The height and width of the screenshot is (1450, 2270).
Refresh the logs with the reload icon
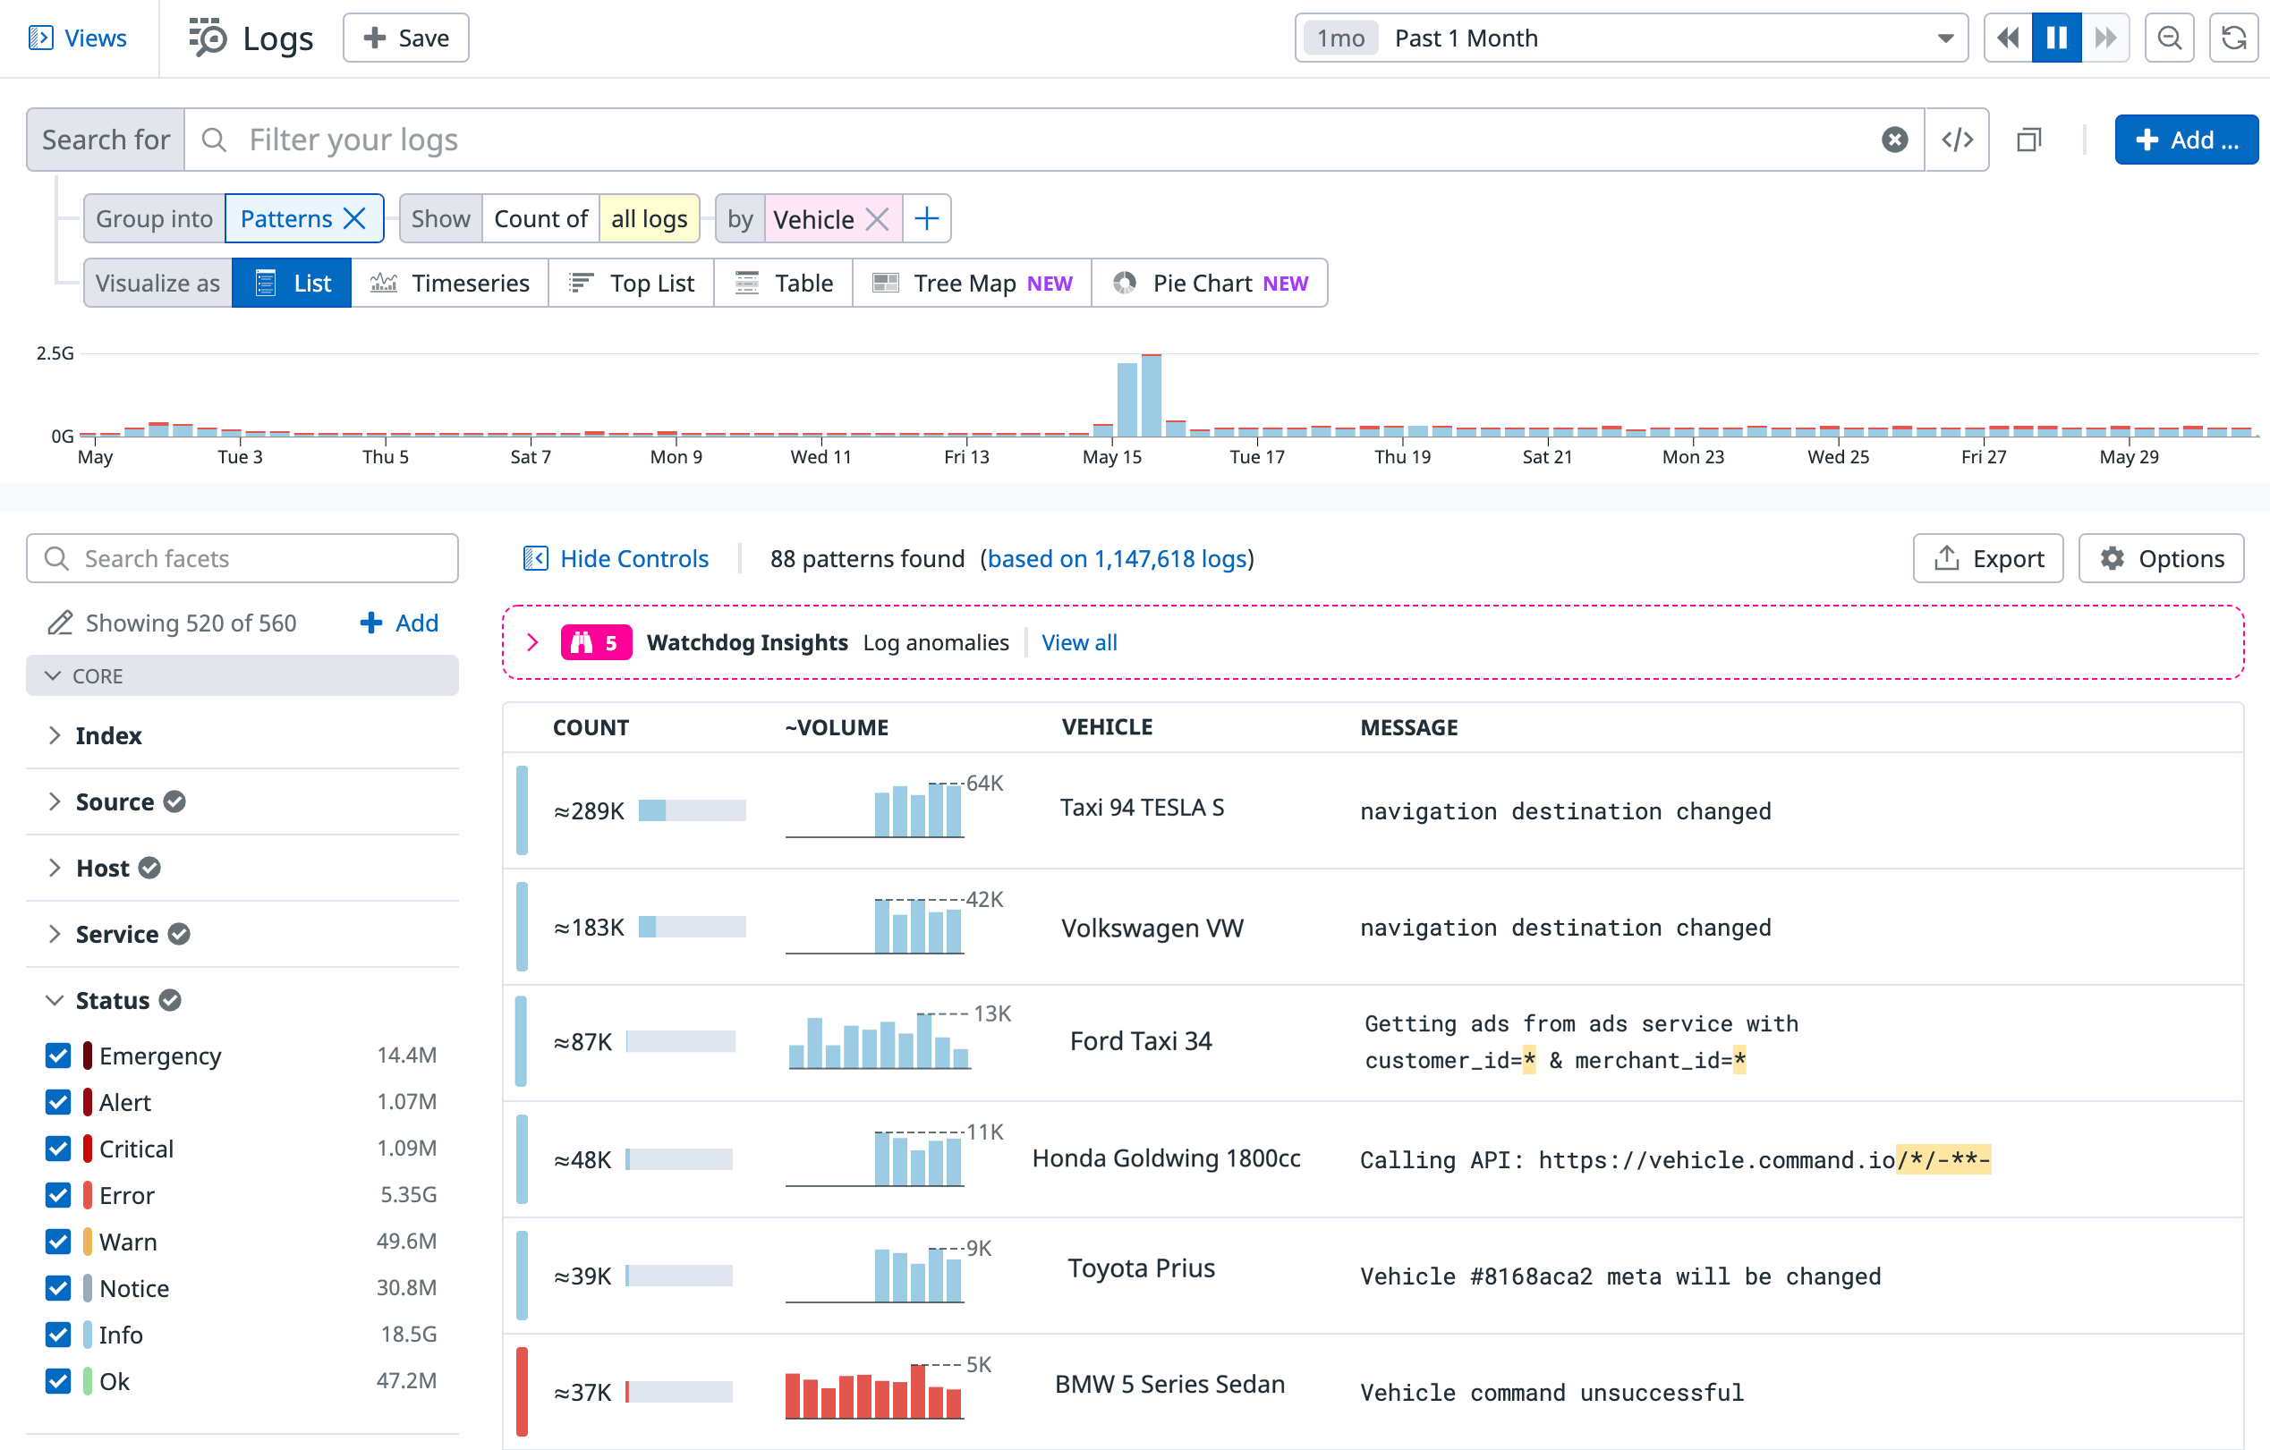(2232, 38)
